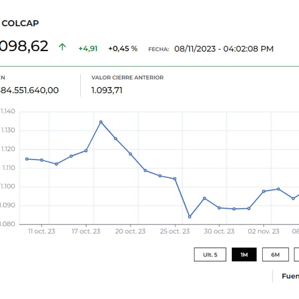This screenshot has height=299, width=299.
Task: Select the peak data point near 1.135
Action: click(x=101, y=122)
